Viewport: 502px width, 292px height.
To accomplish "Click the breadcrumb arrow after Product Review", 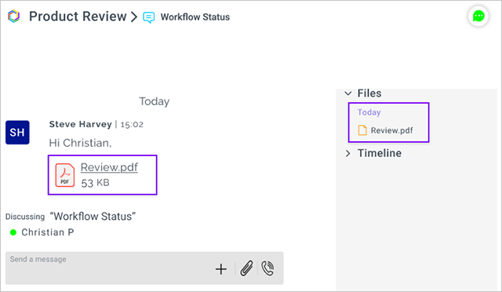I will 134,17.
